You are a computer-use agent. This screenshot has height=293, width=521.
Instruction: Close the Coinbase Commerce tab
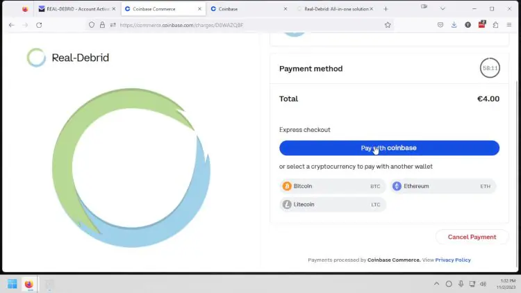tap(199, 9)
